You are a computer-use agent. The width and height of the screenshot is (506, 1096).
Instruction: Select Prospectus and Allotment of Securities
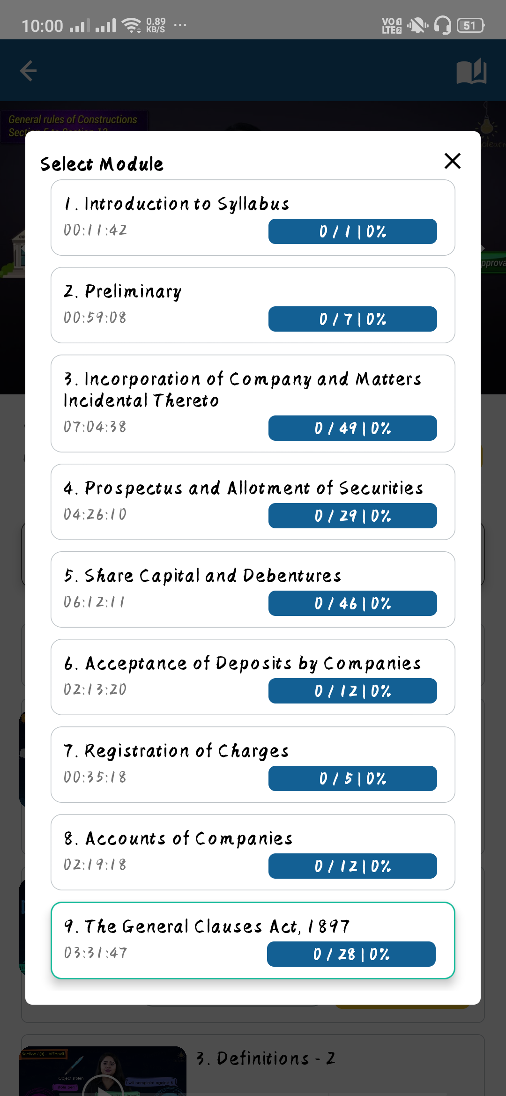pos(244,489)
